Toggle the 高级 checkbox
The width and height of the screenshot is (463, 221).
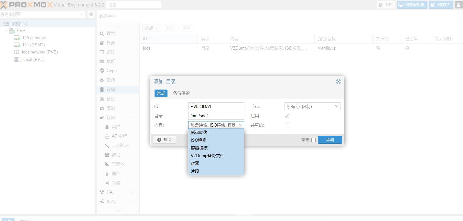pos(313,140)
